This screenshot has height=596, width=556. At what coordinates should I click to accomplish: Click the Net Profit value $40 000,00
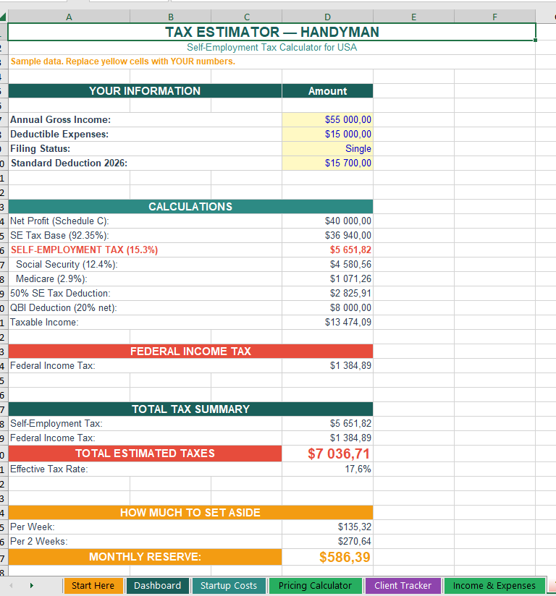click(328, 221)
